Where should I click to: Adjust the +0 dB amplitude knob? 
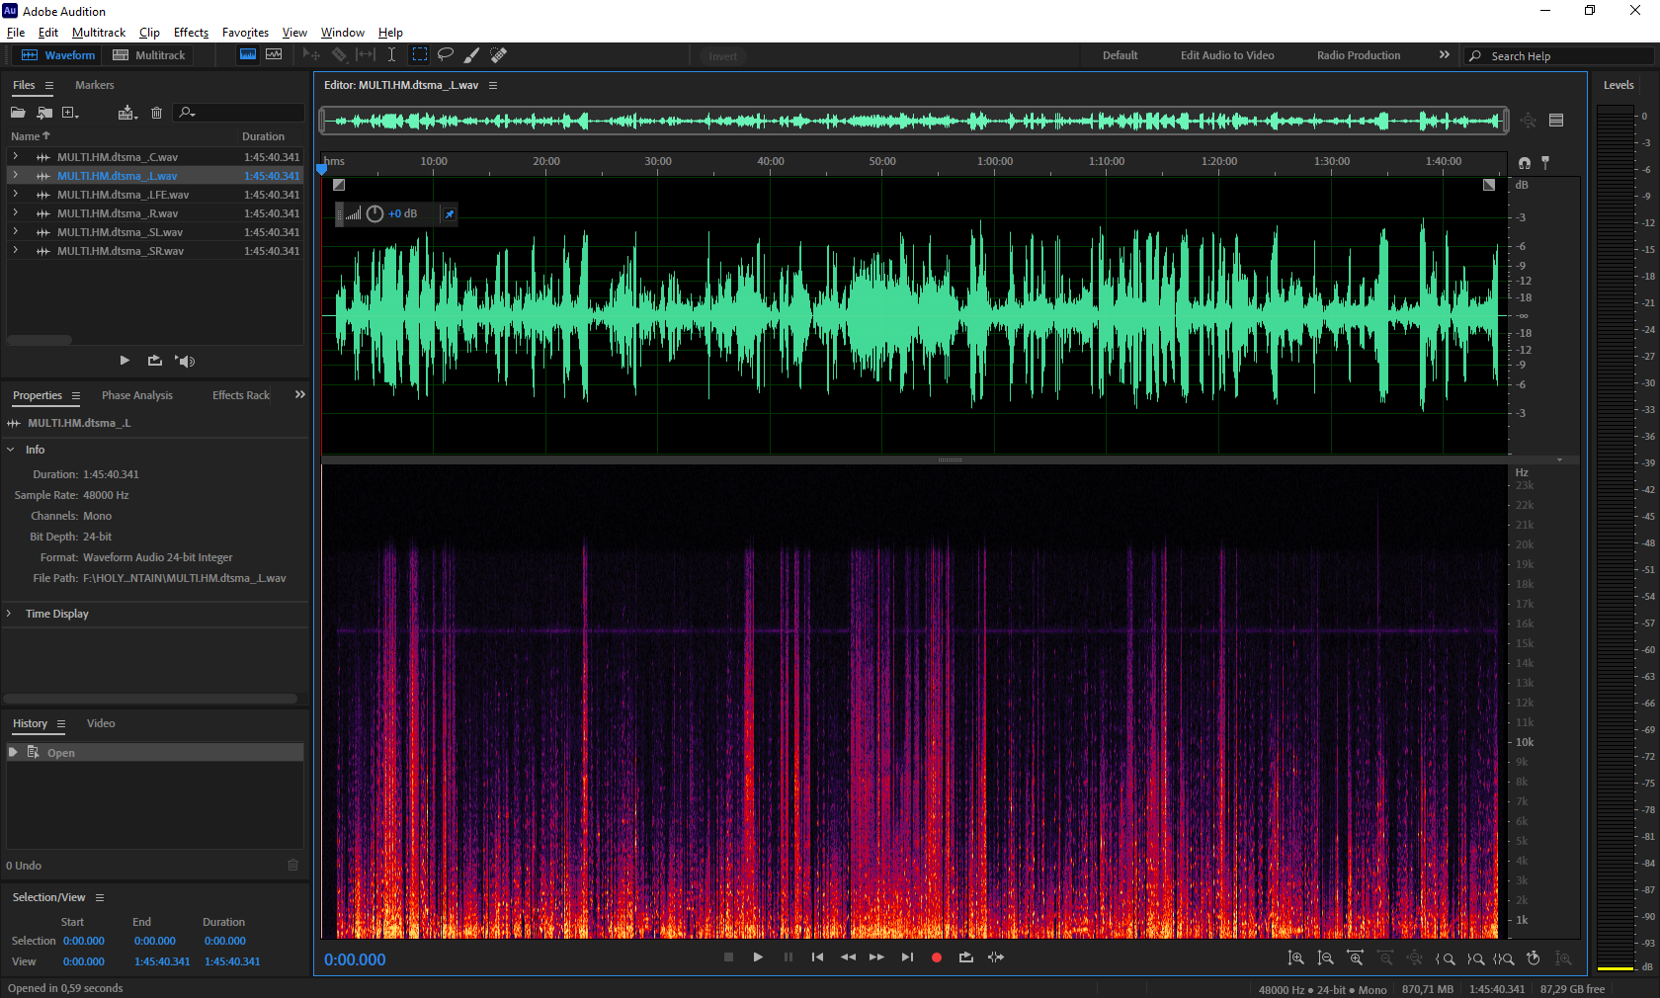pos(374,213)
